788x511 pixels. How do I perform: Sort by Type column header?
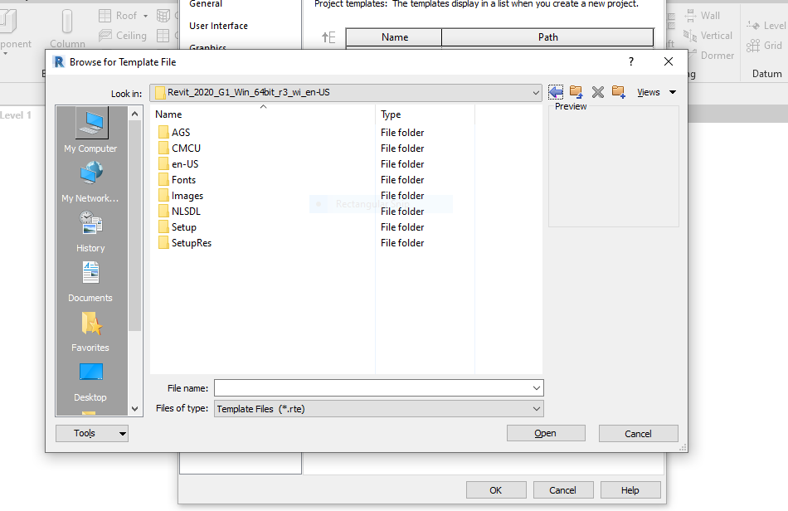[x=426, y=114]
